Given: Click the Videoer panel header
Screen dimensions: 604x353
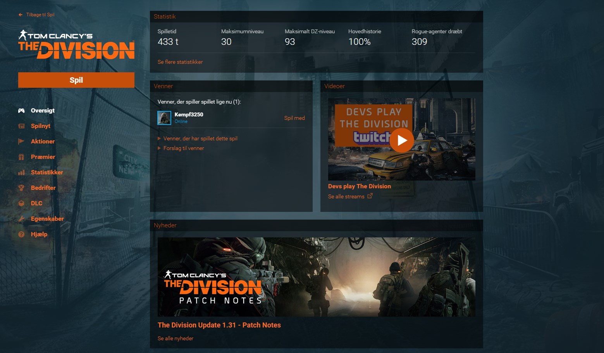Looking at the screenshot, I should point(402,86).
